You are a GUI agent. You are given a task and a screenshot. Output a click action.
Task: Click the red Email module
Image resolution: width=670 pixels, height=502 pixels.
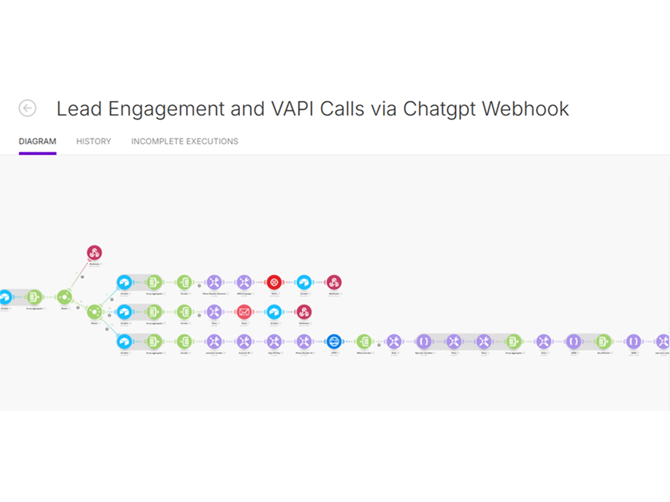[244, 312]
